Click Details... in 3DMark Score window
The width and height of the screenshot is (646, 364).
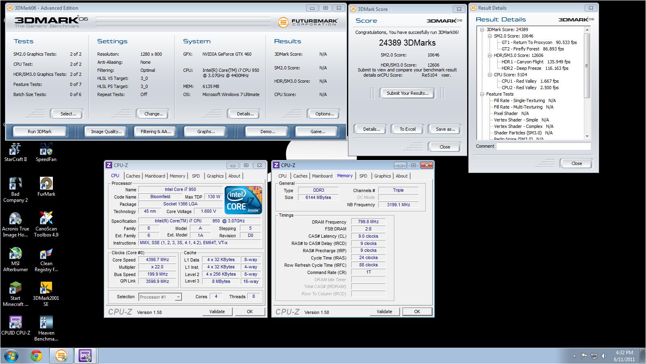coord(371,129)
